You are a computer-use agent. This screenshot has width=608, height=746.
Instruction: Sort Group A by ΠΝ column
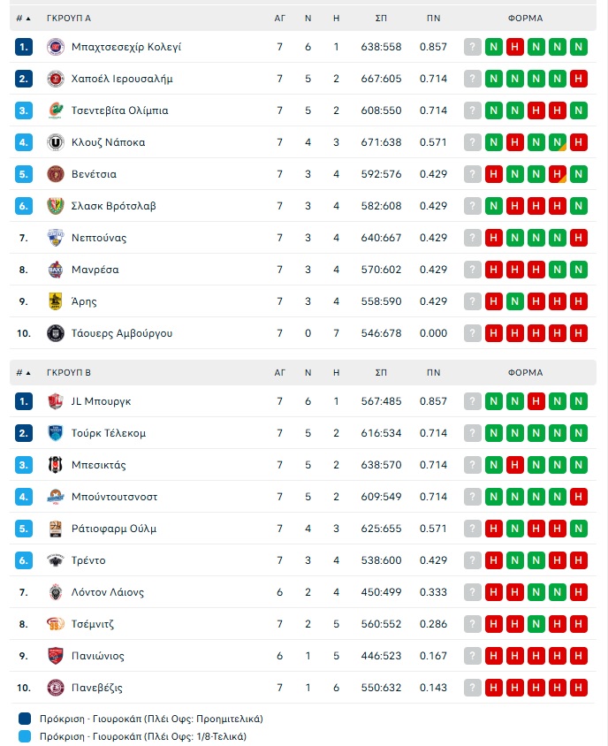click(433, 18)
